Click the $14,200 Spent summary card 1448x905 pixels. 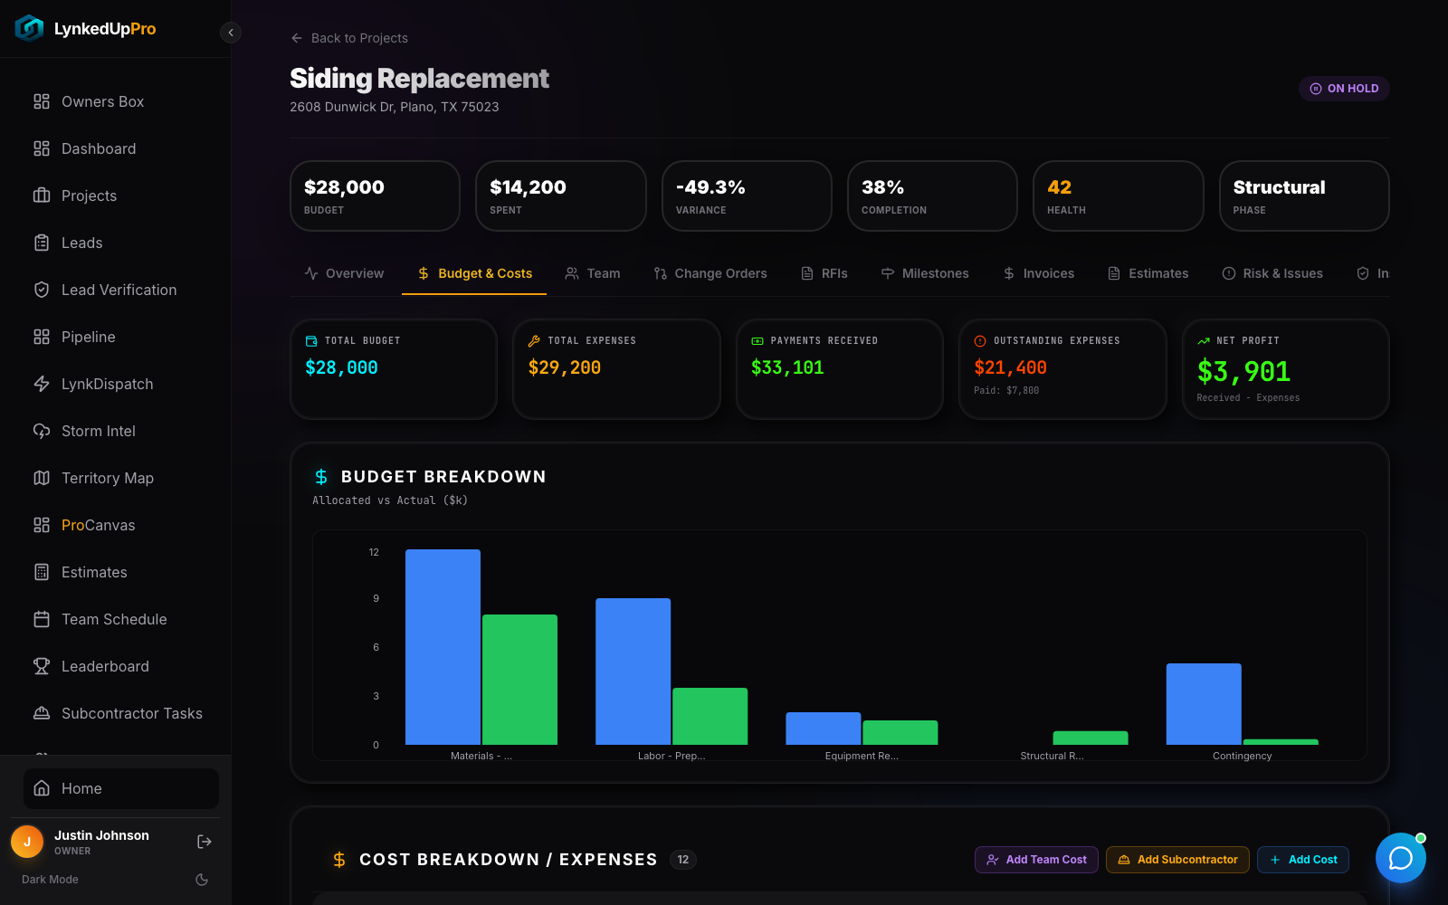click(561, 195)
